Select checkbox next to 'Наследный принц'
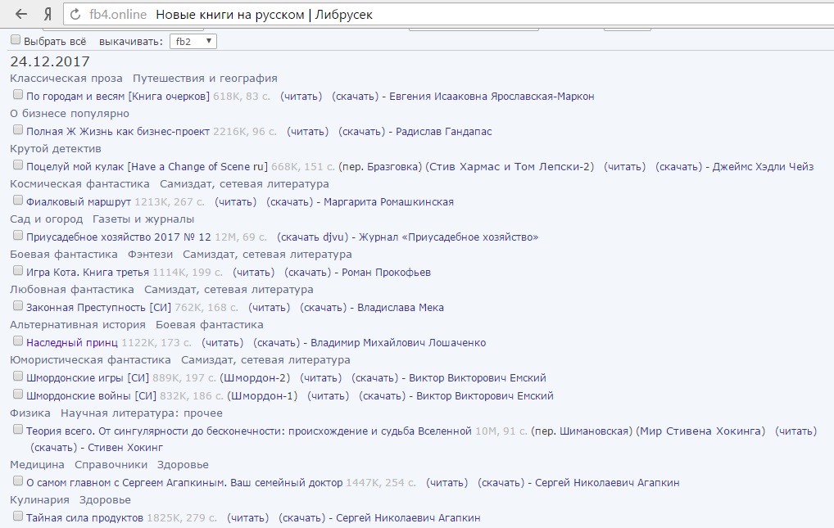Viewport: 834px width, 528px height. 18,341
